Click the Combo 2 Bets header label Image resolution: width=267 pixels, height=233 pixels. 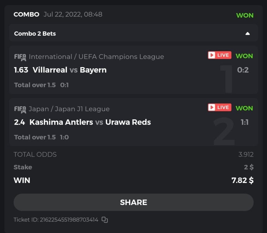coord(35,34)
